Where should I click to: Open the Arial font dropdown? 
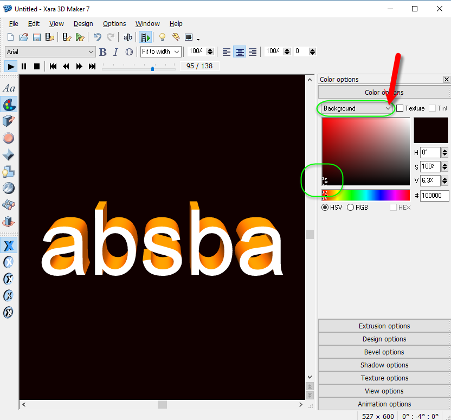click(50, 52)
